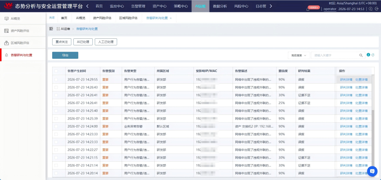Click the platform logo
Screen dimensions: 381x180
coord(9,5)
